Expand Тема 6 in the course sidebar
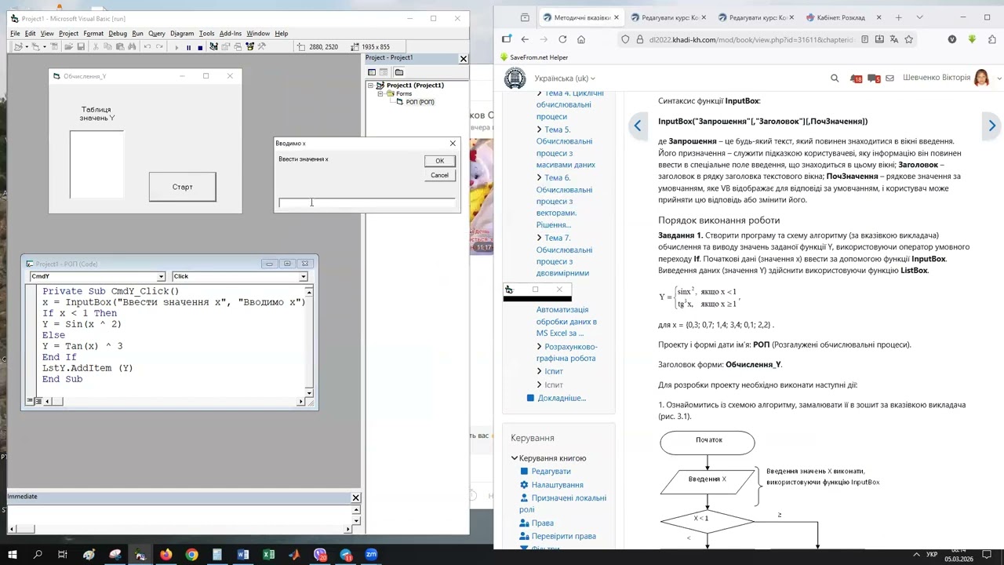This screenshot has height=565, width=1004. (x=540, y=177)
